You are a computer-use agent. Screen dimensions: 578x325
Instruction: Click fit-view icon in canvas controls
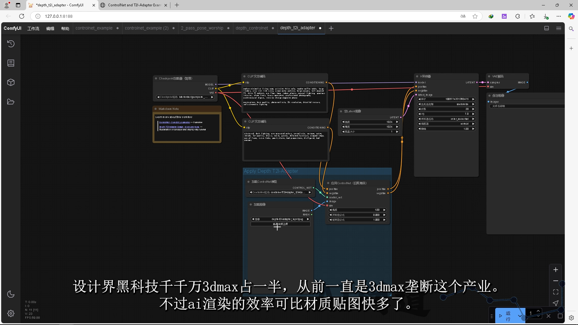click(x=556, y=292)
